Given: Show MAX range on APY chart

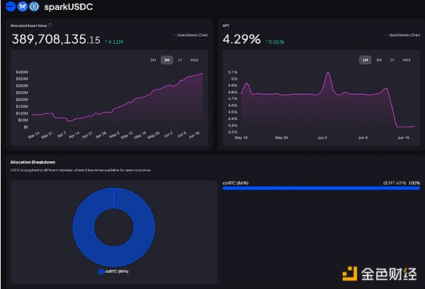Looking at the screenshot, I should (x=407, y=60).
